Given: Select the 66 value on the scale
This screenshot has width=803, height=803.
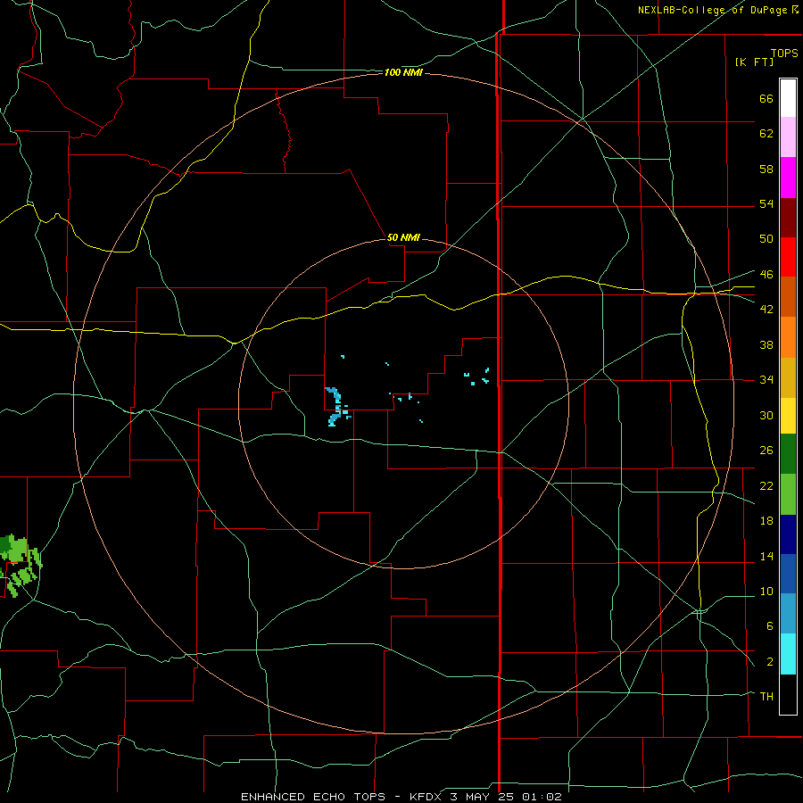Looking at the screenshot, I should 766,98.
